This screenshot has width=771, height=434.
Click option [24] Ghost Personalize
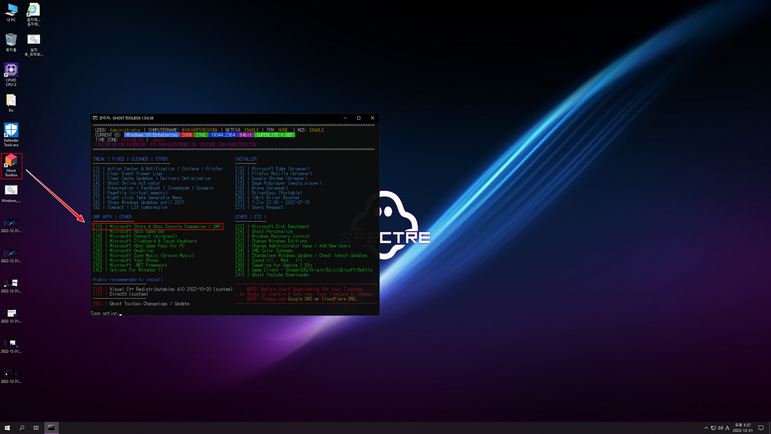tap(264, 231)
